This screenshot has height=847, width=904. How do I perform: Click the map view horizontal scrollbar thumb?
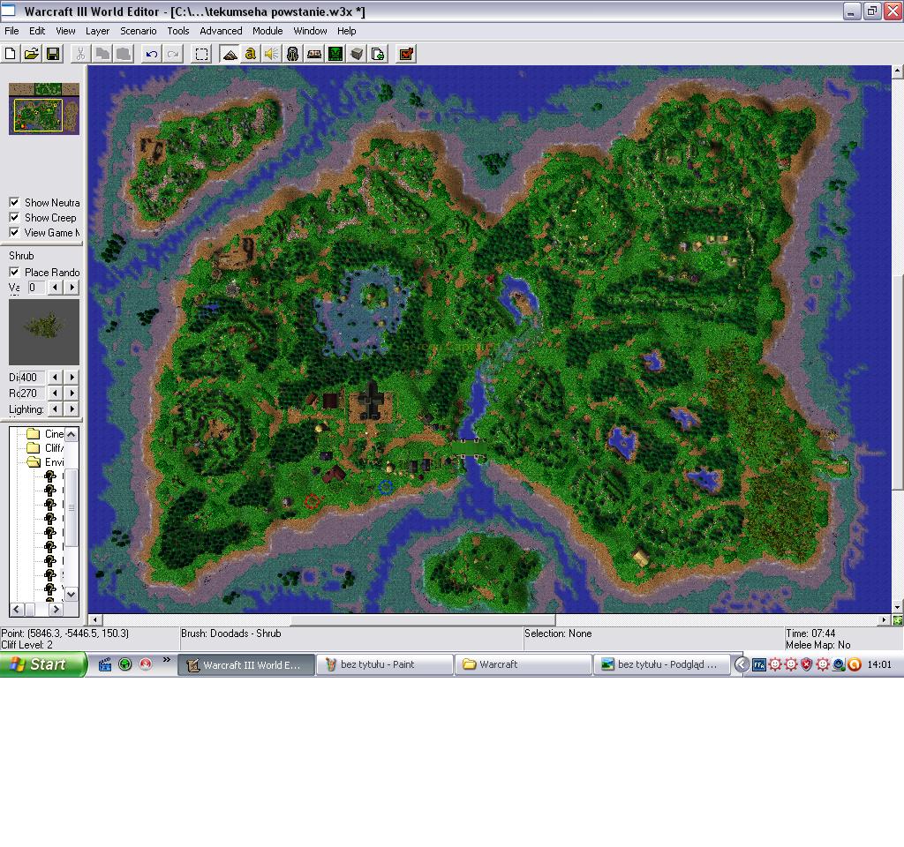424,620
